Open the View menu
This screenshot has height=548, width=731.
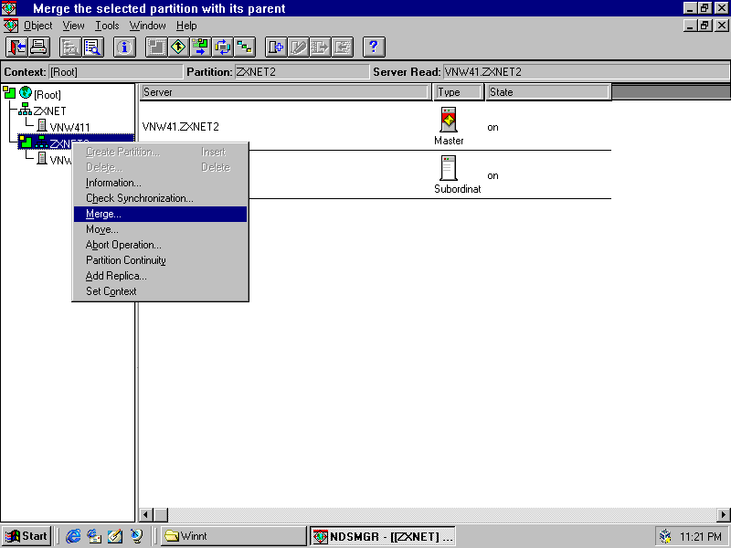tap(74, 26)
